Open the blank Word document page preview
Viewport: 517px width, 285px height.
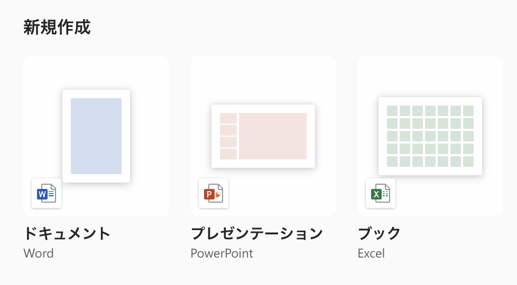[96, 136]
